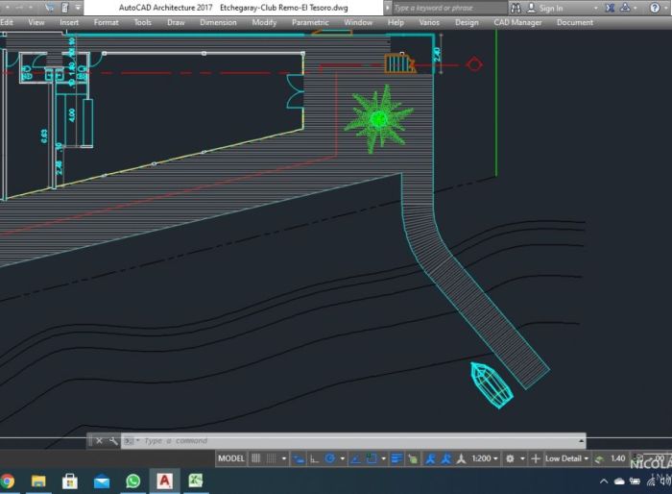Click the cut plane icon
672x494 pixels.
pos(599,458)
